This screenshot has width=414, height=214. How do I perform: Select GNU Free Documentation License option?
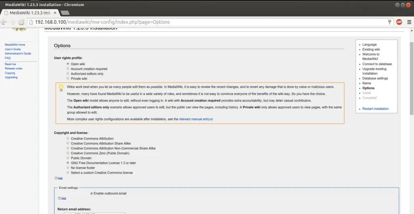tap(68, 163)
